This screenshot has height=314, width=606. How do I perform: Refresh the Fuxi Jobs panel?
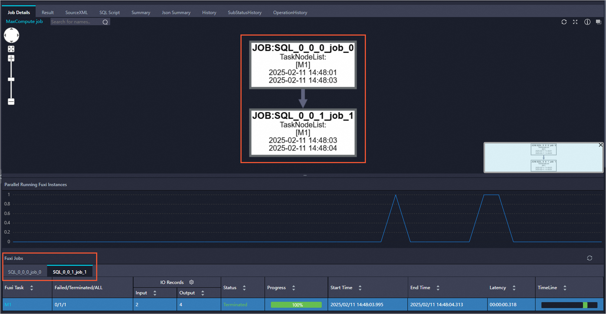click(589, 258)
